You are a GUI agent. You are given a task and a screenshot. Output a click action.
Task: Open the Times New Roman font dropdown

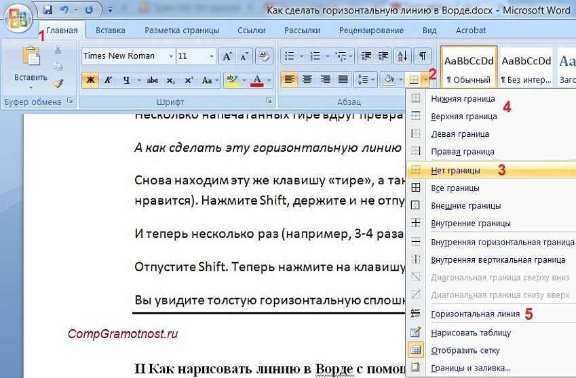170,56
